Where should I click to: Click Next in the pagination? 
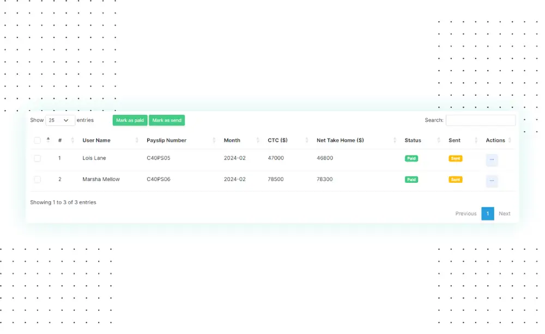(x=504, y=214)
